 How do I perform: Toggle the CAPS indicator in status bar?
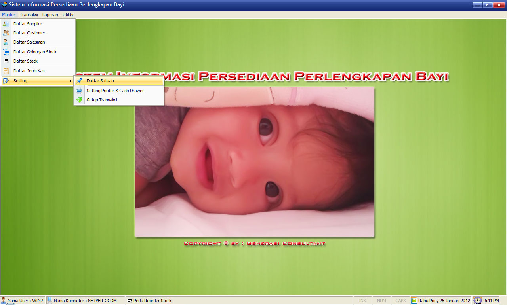(x=400, y=301)
